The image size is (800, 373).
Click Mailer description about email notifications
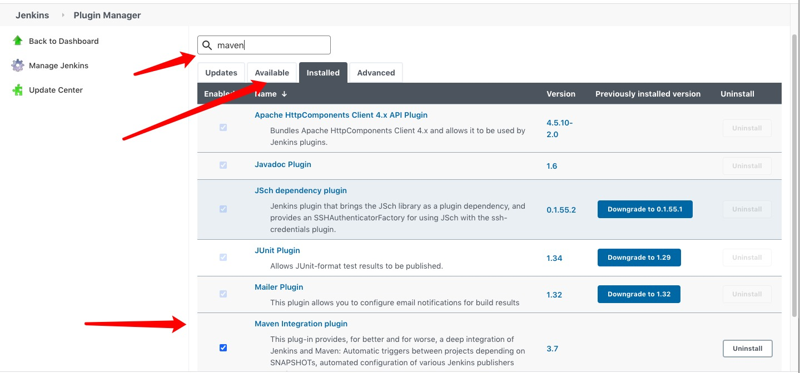[395, 303]
